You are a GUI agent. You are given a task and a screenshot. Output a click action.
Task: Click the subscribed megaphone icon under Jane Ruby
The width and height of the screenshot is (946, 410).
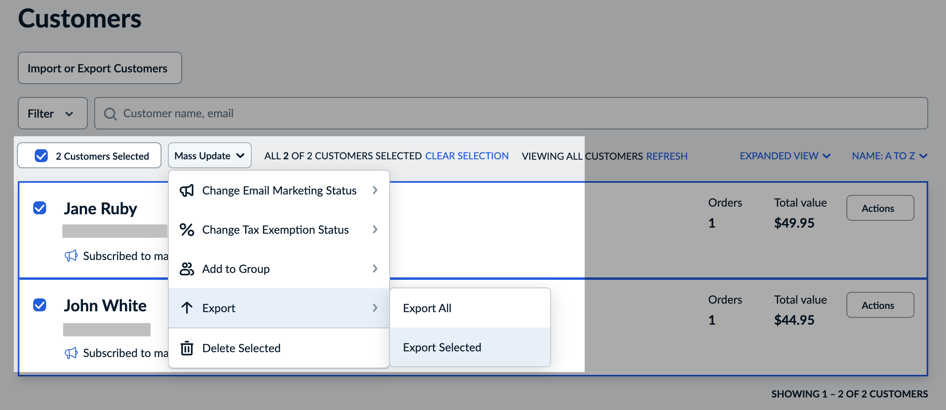[x=72, y=256]
